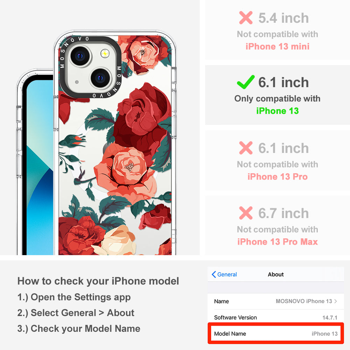
Task: Click the camera flash on the phone case
Action: pos(105,54)
